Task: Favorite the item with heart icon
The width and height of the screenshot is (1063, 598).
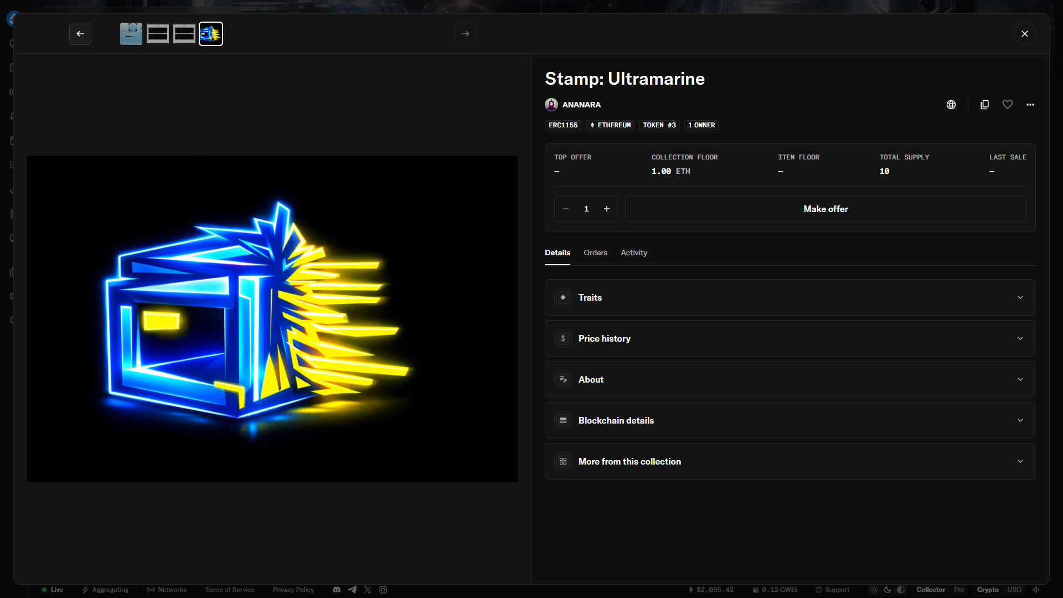Action: [x=1007, y=105]
